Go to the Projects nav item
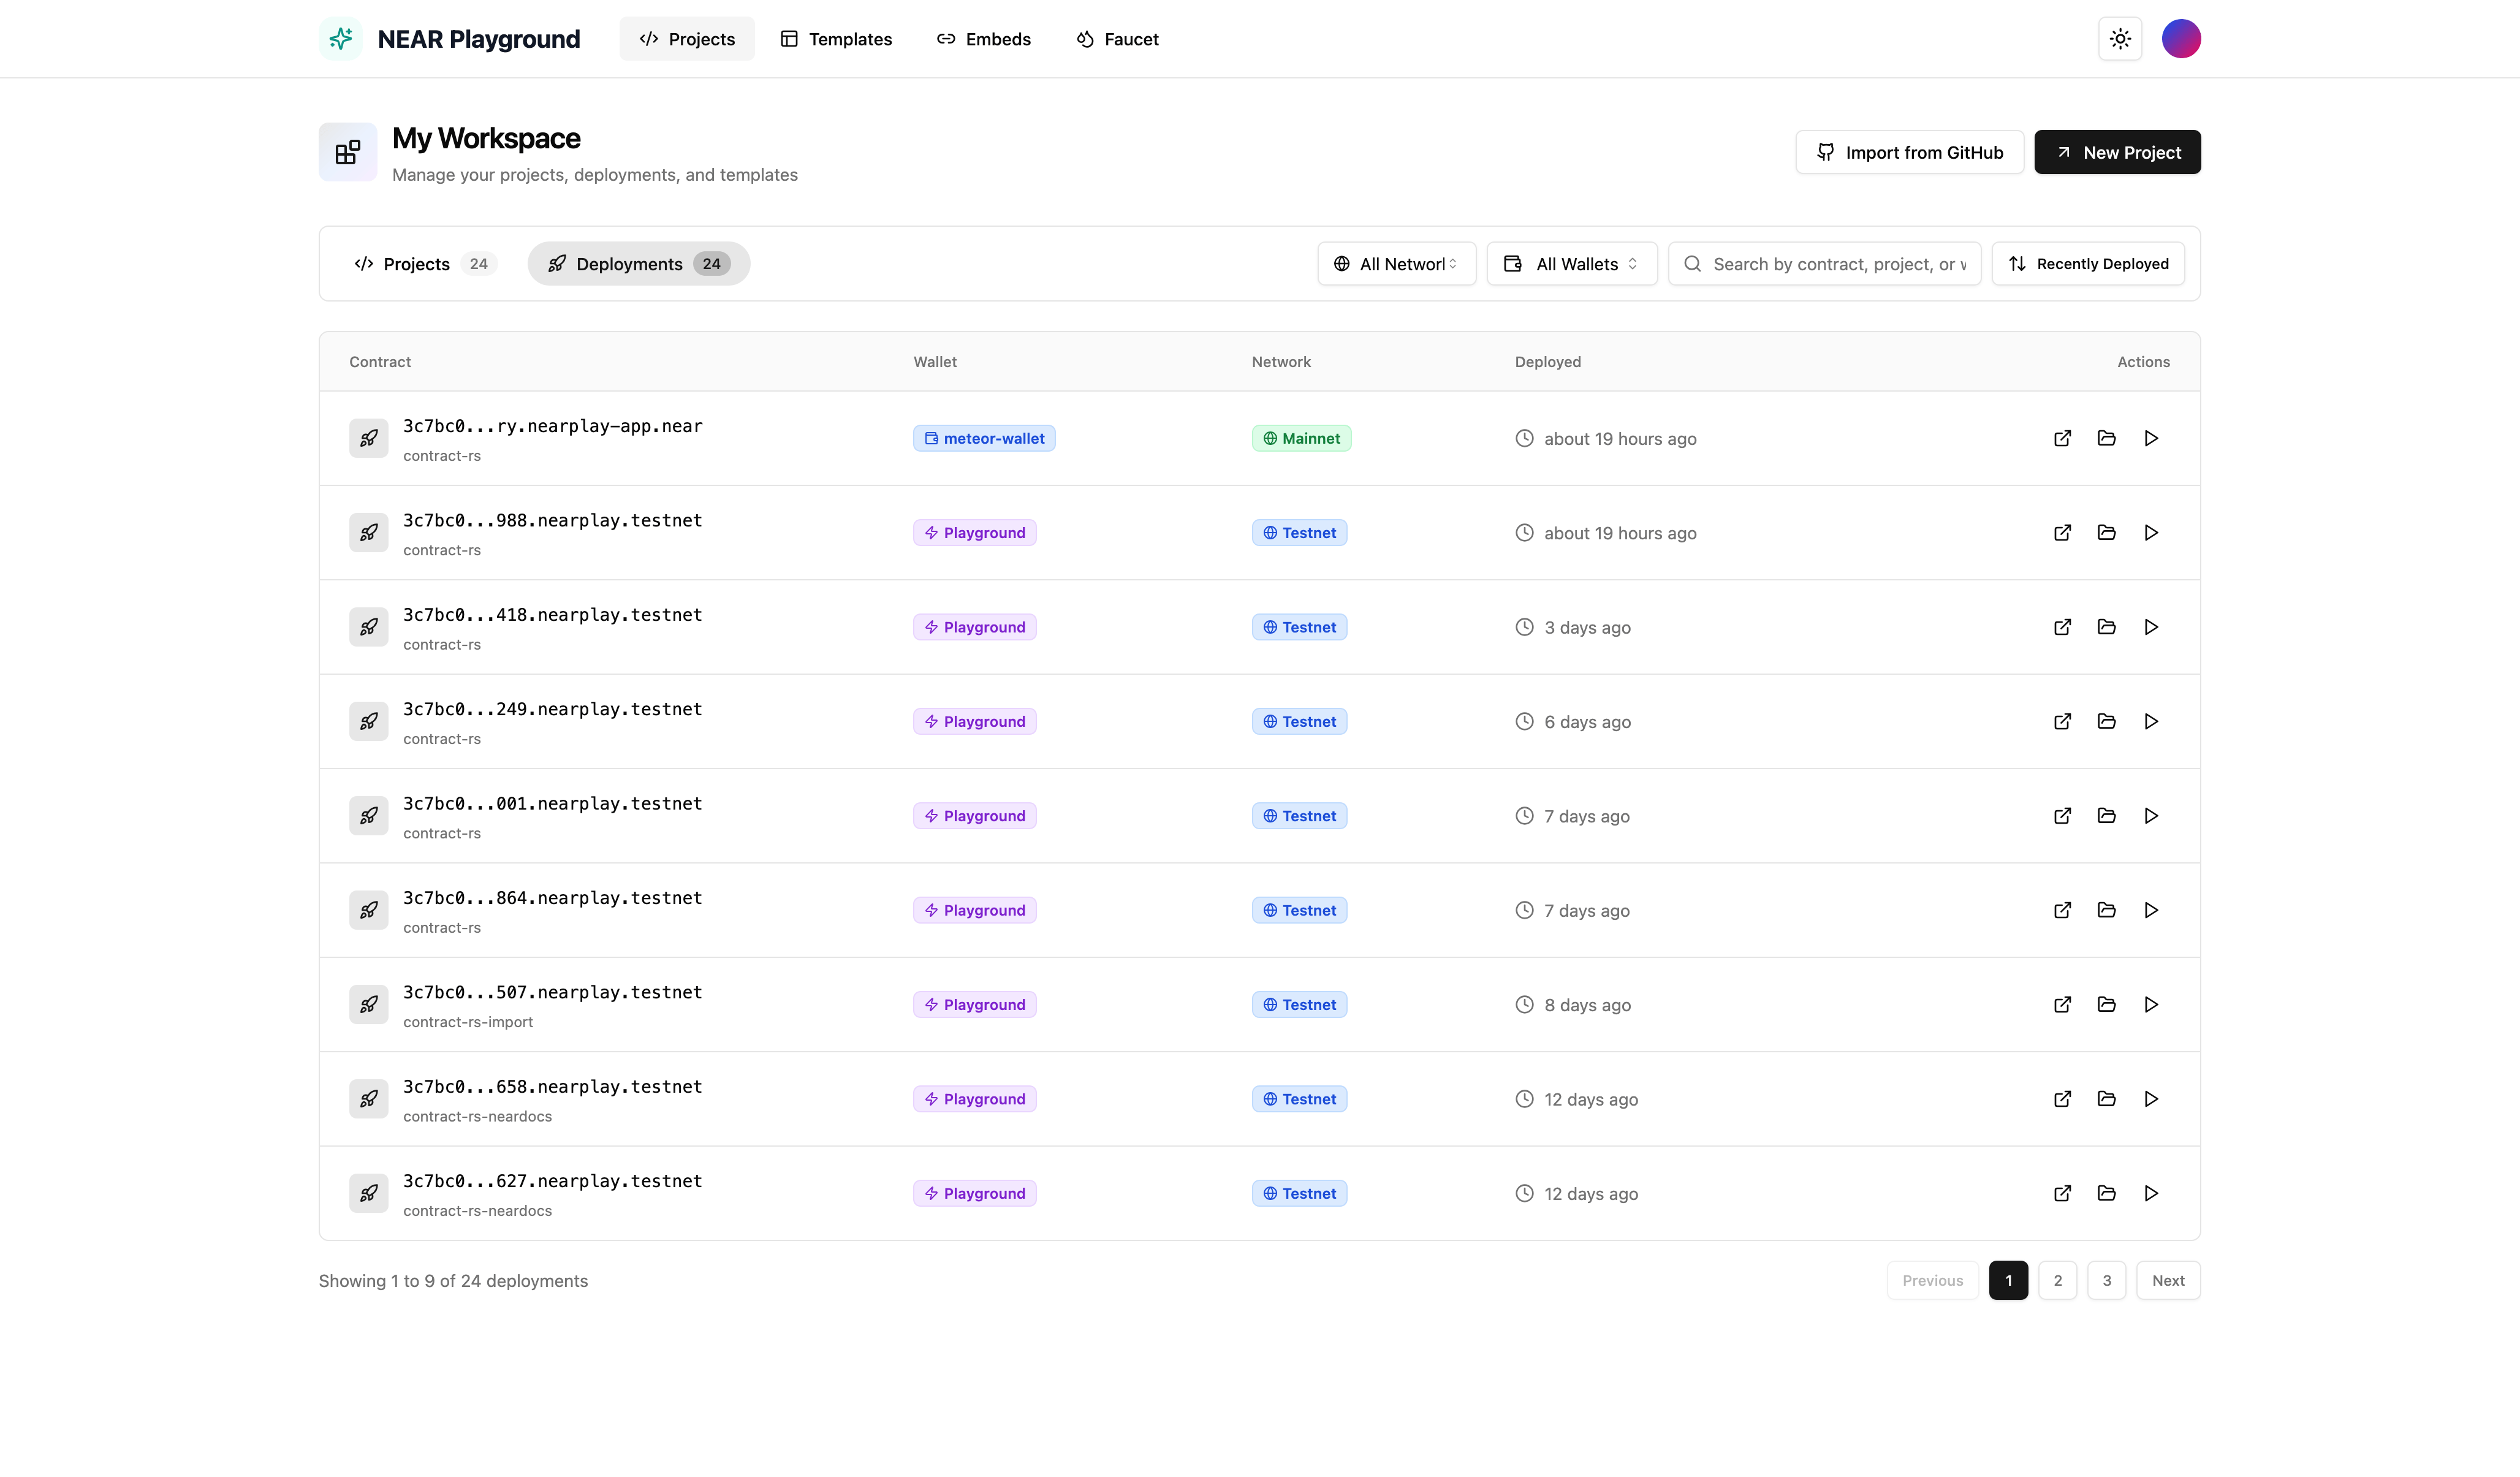The width and height of the screenshot is (2520, 1477). [x=687, y=39]
